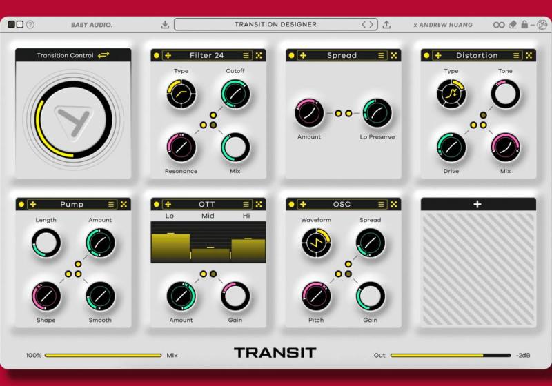This screenshot has height=386, width=552.
Task: Click the move handle on Pump
Action: click(x=33, y=204)
